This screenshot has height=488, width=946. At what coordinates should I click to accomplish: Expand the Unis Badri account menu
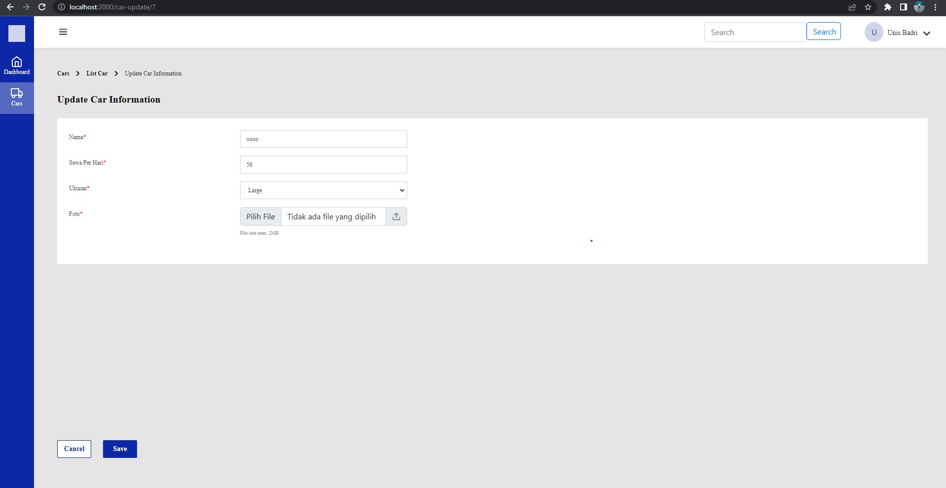click(927, 33)
